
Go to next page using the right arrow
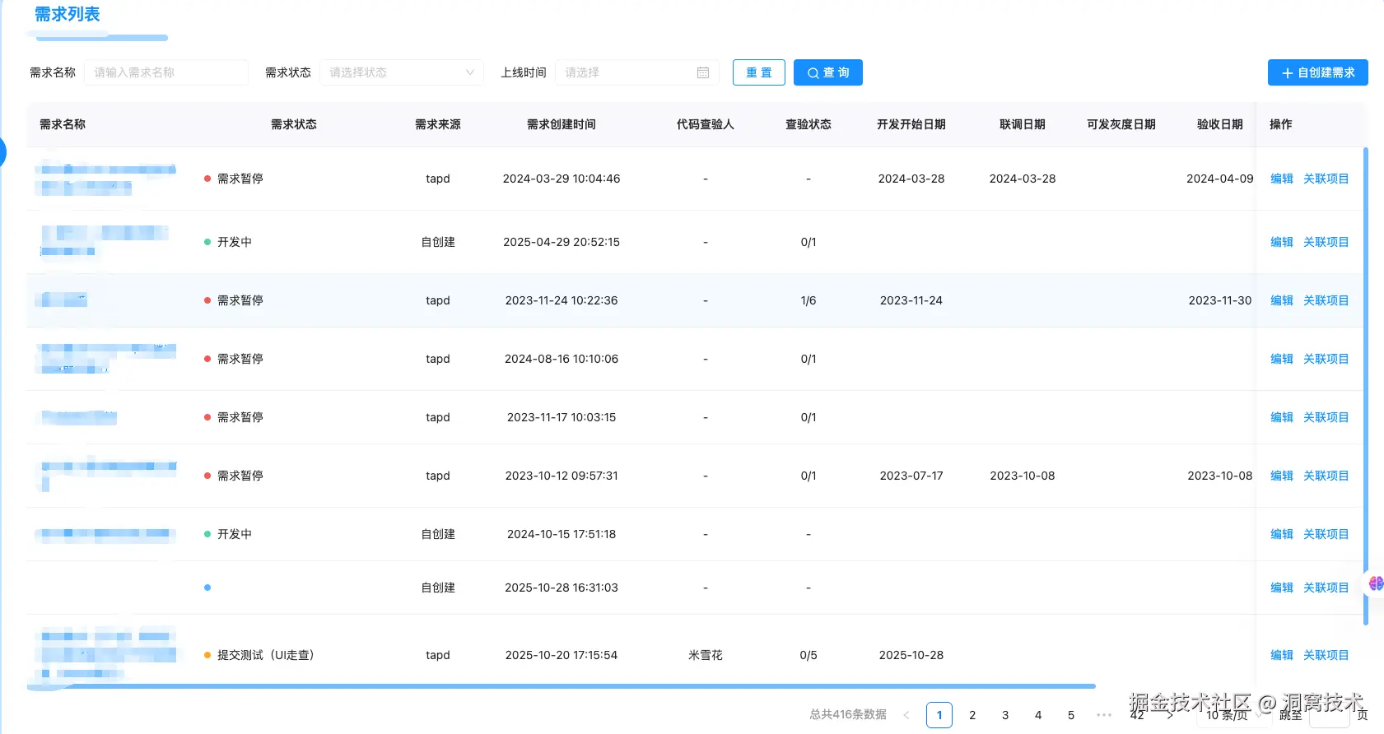[1170, 715]
